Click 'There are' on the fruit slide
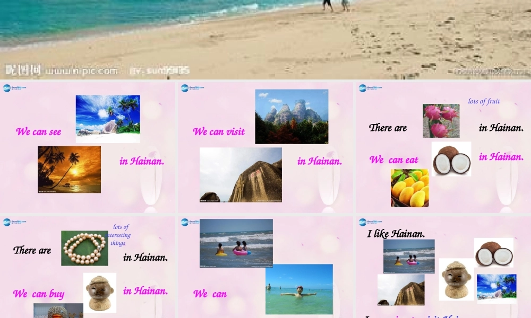Viewport: 531px width, 318px height. [x=388, y=128]
